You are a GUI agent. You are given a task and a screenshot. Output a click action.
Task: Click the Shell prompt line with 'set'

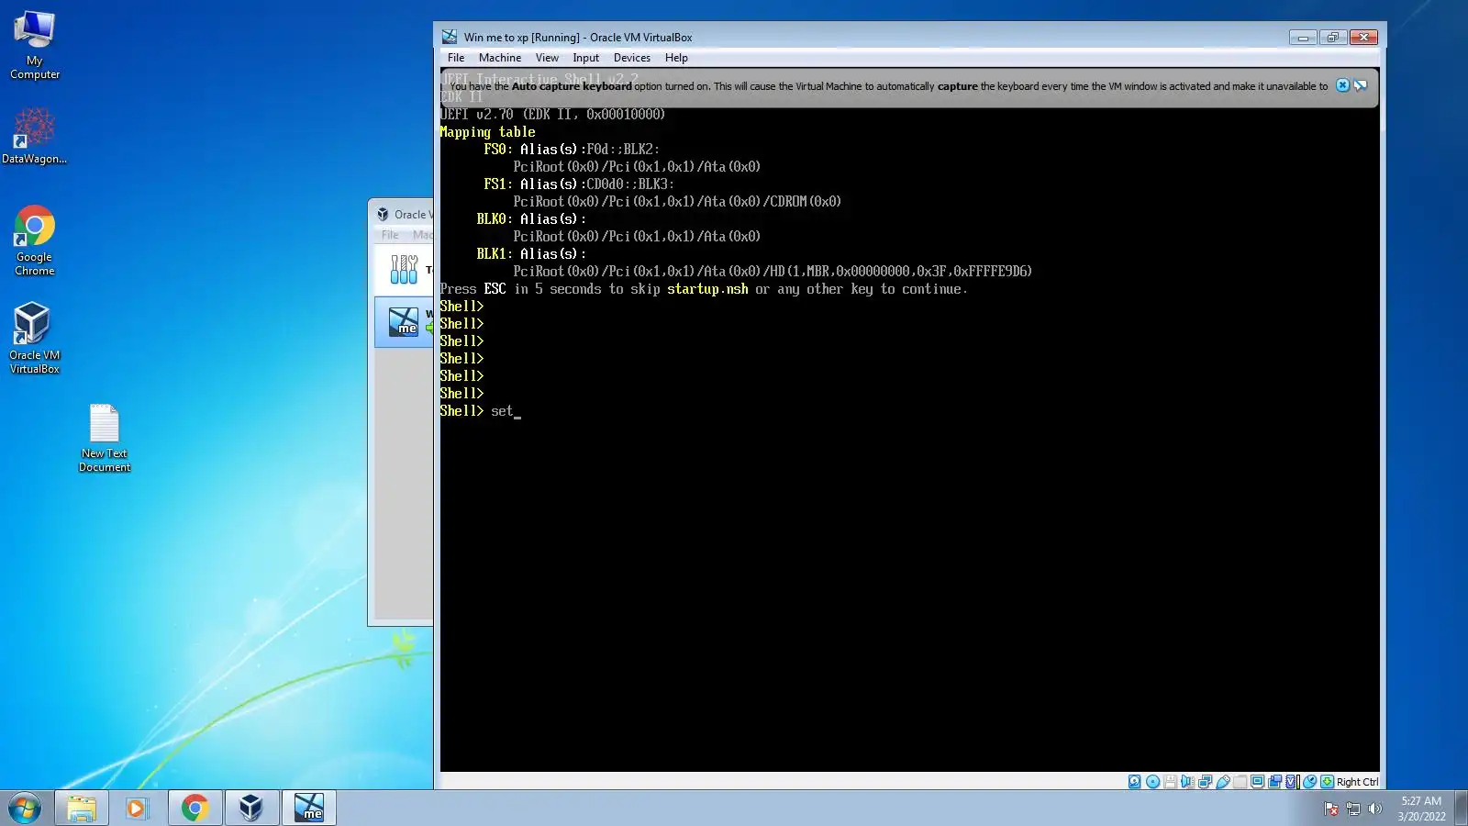point(480,411)
